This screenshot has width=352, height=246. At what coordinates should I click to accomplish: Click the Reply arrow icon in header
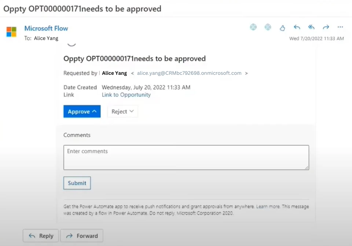pyautogui.click(x=297, y=27)
